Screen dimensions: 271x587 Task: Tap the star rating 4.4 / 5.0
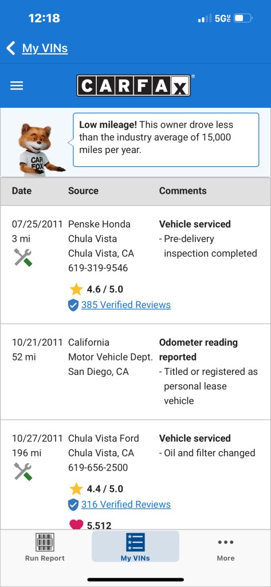pyautogui.click(x=96, y=488)
